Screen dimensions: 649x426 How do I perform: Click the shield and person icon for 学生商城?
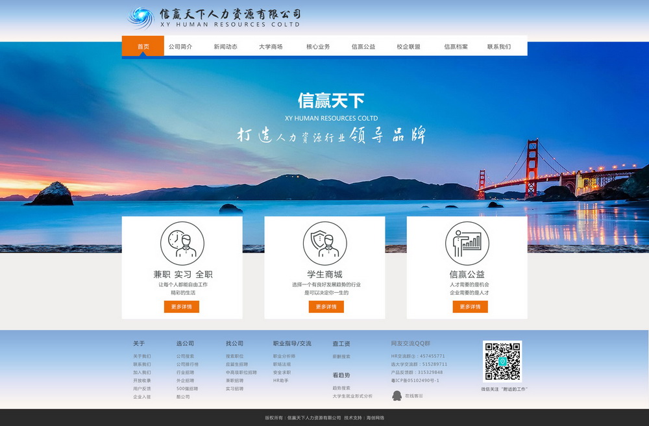click(324, 244)
